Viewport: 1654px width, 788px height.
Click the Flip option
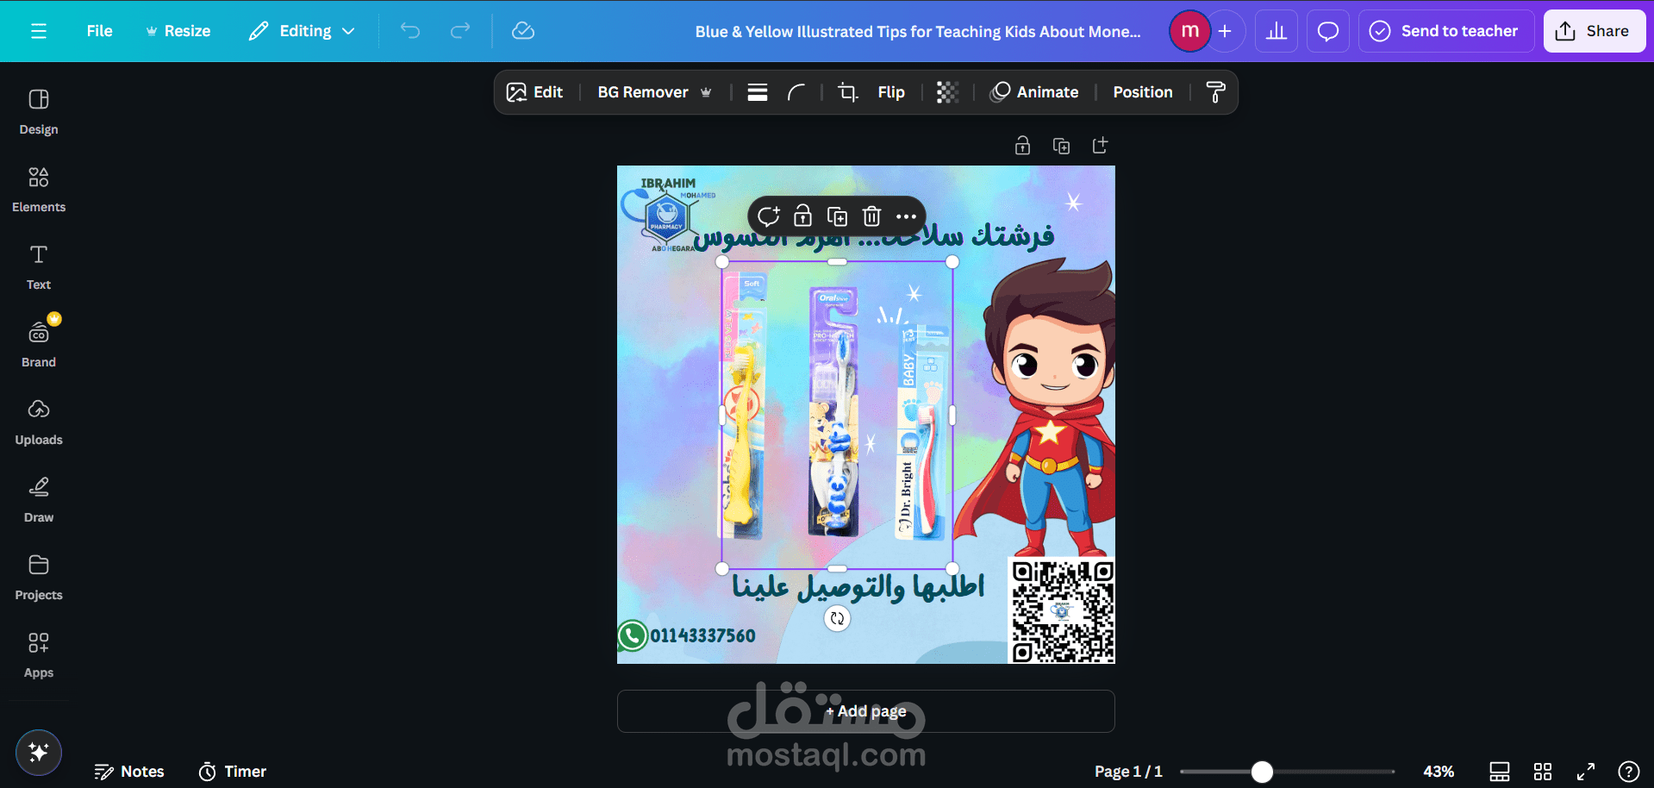tap(891, 92)
